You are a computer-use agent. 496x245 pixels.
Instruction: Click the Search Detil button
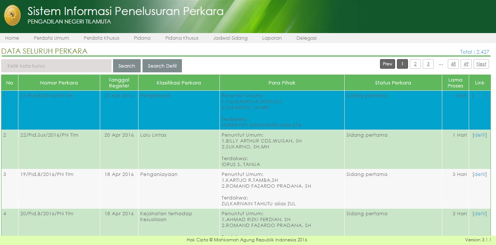click(x=162, y=66)
